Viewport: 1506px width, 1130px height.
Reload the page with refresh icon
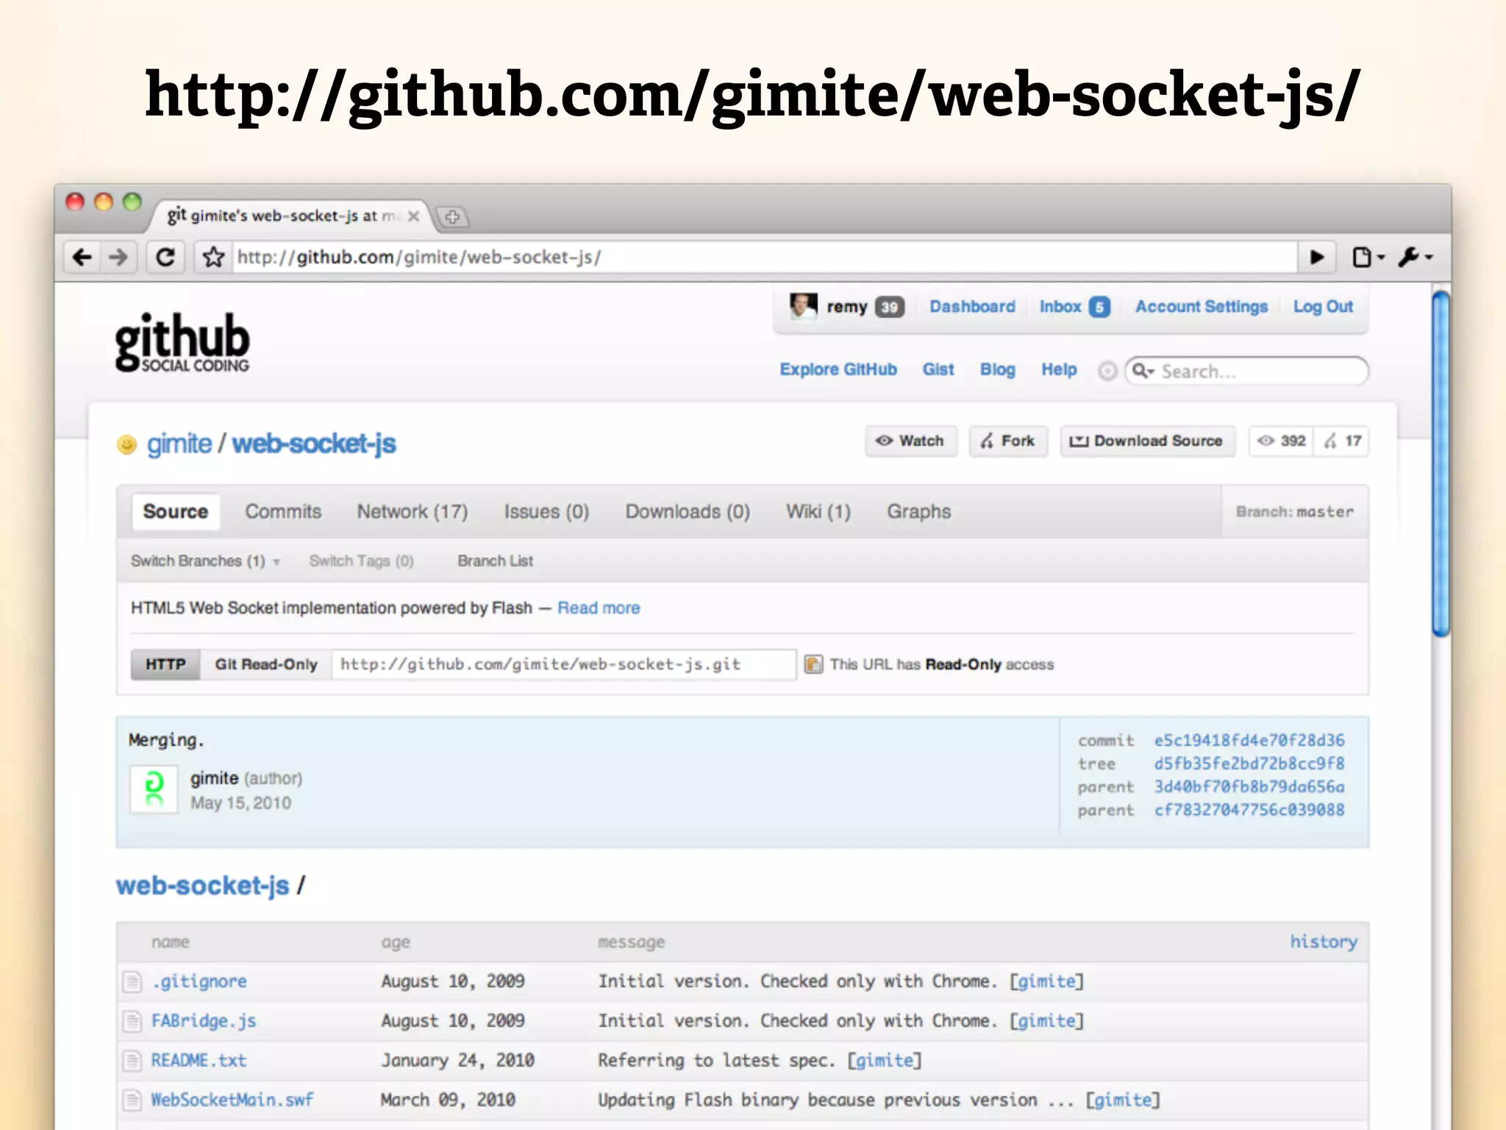[x=165, y=257]
